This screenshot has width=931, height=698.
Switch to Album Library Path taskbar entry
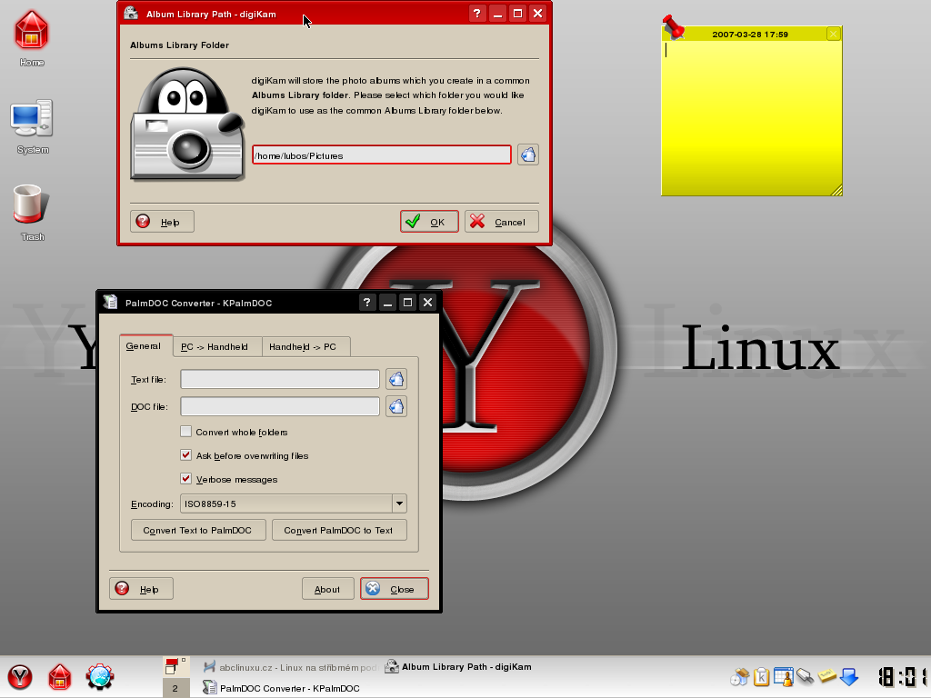click(x=458, y=666)
